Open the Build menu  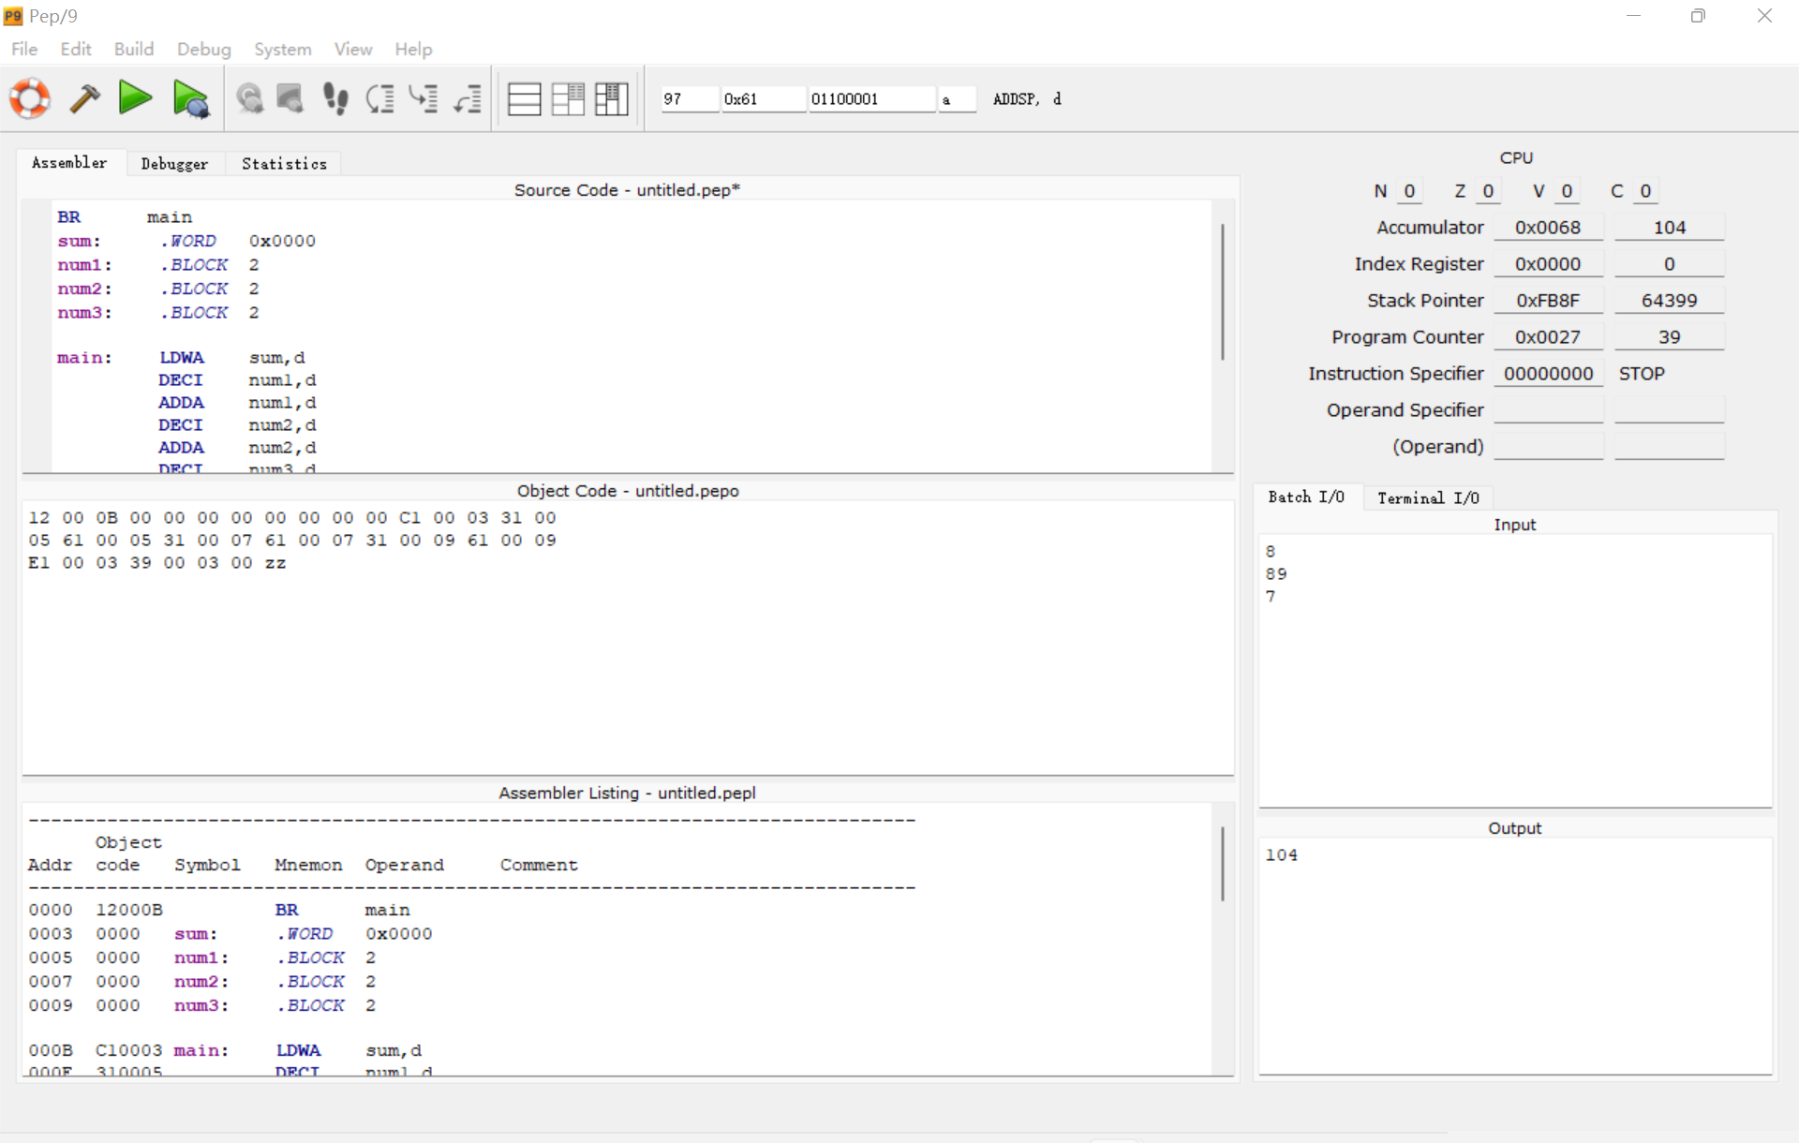tap(133, 49)
